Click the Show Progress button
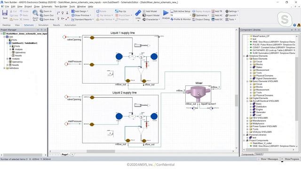Image resolution: width=301 pixels, height=169 pixels. tap(290, 159)
